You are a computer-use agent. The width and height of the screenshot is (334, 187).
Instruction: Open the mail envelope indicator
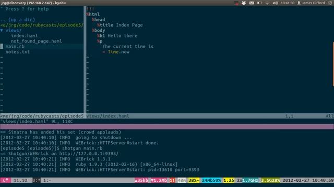(252, 3)
